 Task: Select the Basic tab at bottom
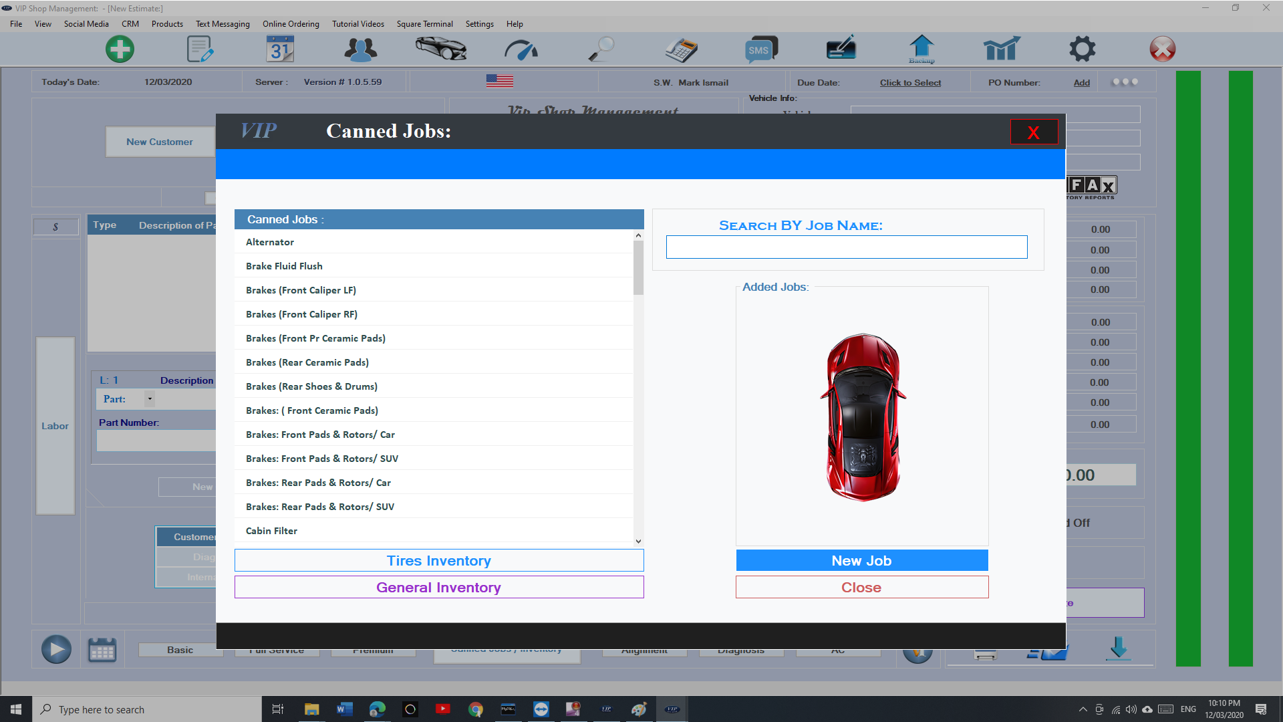pyautogui.click(x=180, y=649)
